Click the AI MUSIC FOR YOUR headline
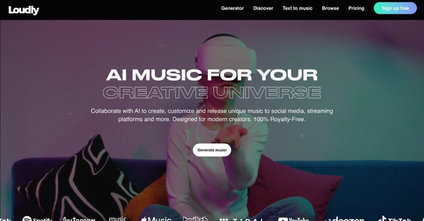The width and height of the screenshot is (424, 221). pyautogui.click(x=212, y=75)
